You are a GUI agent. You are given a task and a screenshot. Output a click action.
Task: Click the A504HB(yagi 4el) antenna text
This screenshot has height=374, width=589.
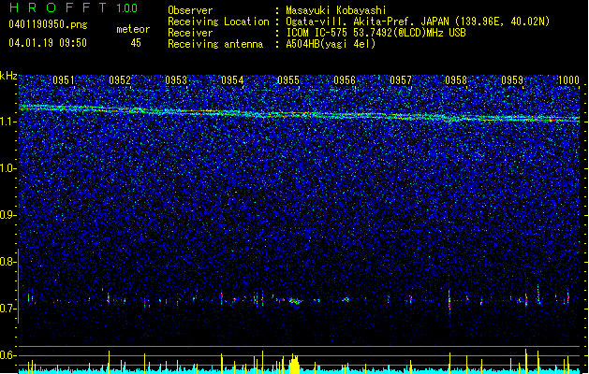(x=331, y=44)
